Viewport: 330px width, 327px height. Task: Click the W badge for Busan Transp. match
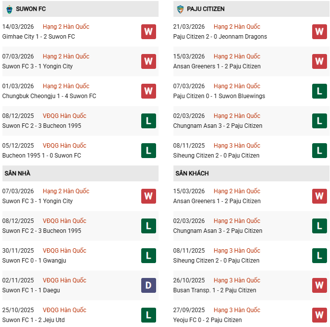[x=320, y=285]
